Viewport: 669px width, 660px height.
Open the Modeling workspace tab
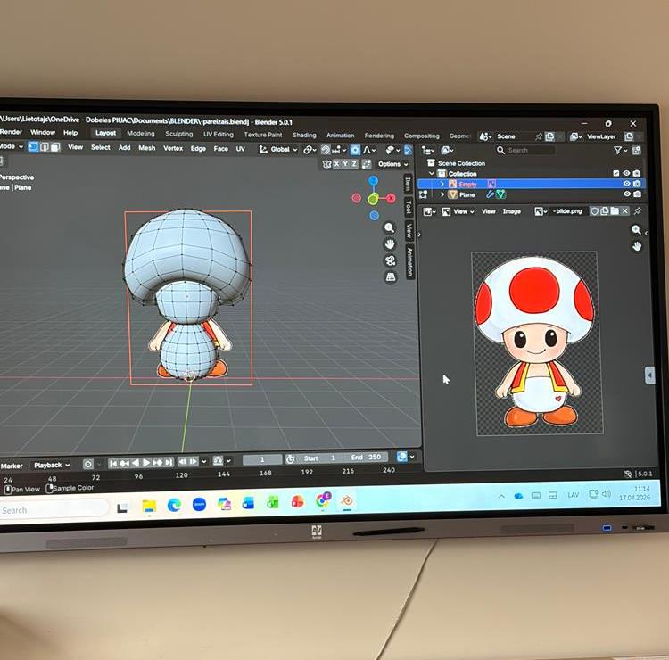point(140,134)
